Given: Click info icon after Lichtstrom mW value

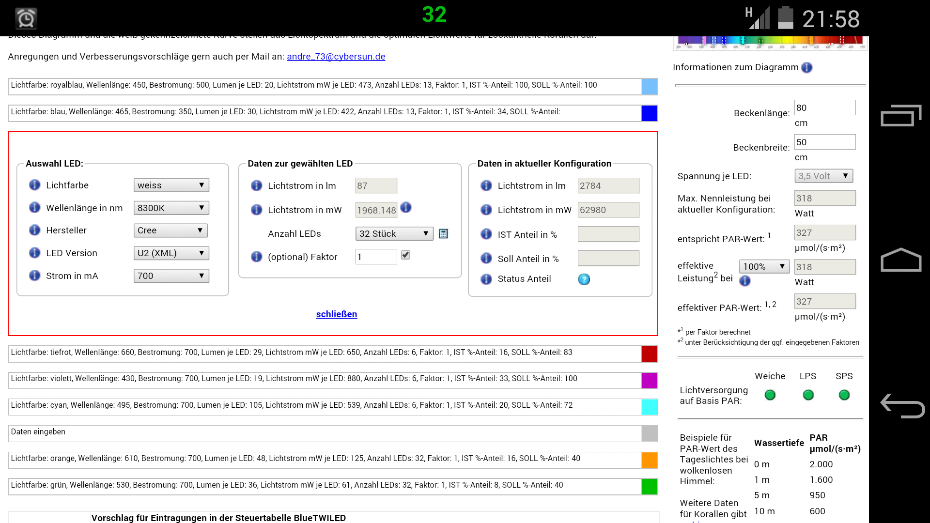Looking at the screenshot, I should tap(406, 208).
